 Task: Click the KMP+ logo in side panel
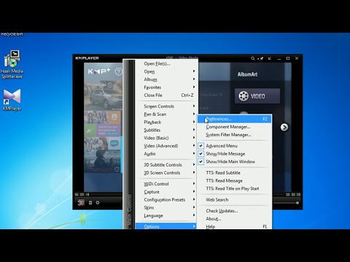tap(99, 71)
